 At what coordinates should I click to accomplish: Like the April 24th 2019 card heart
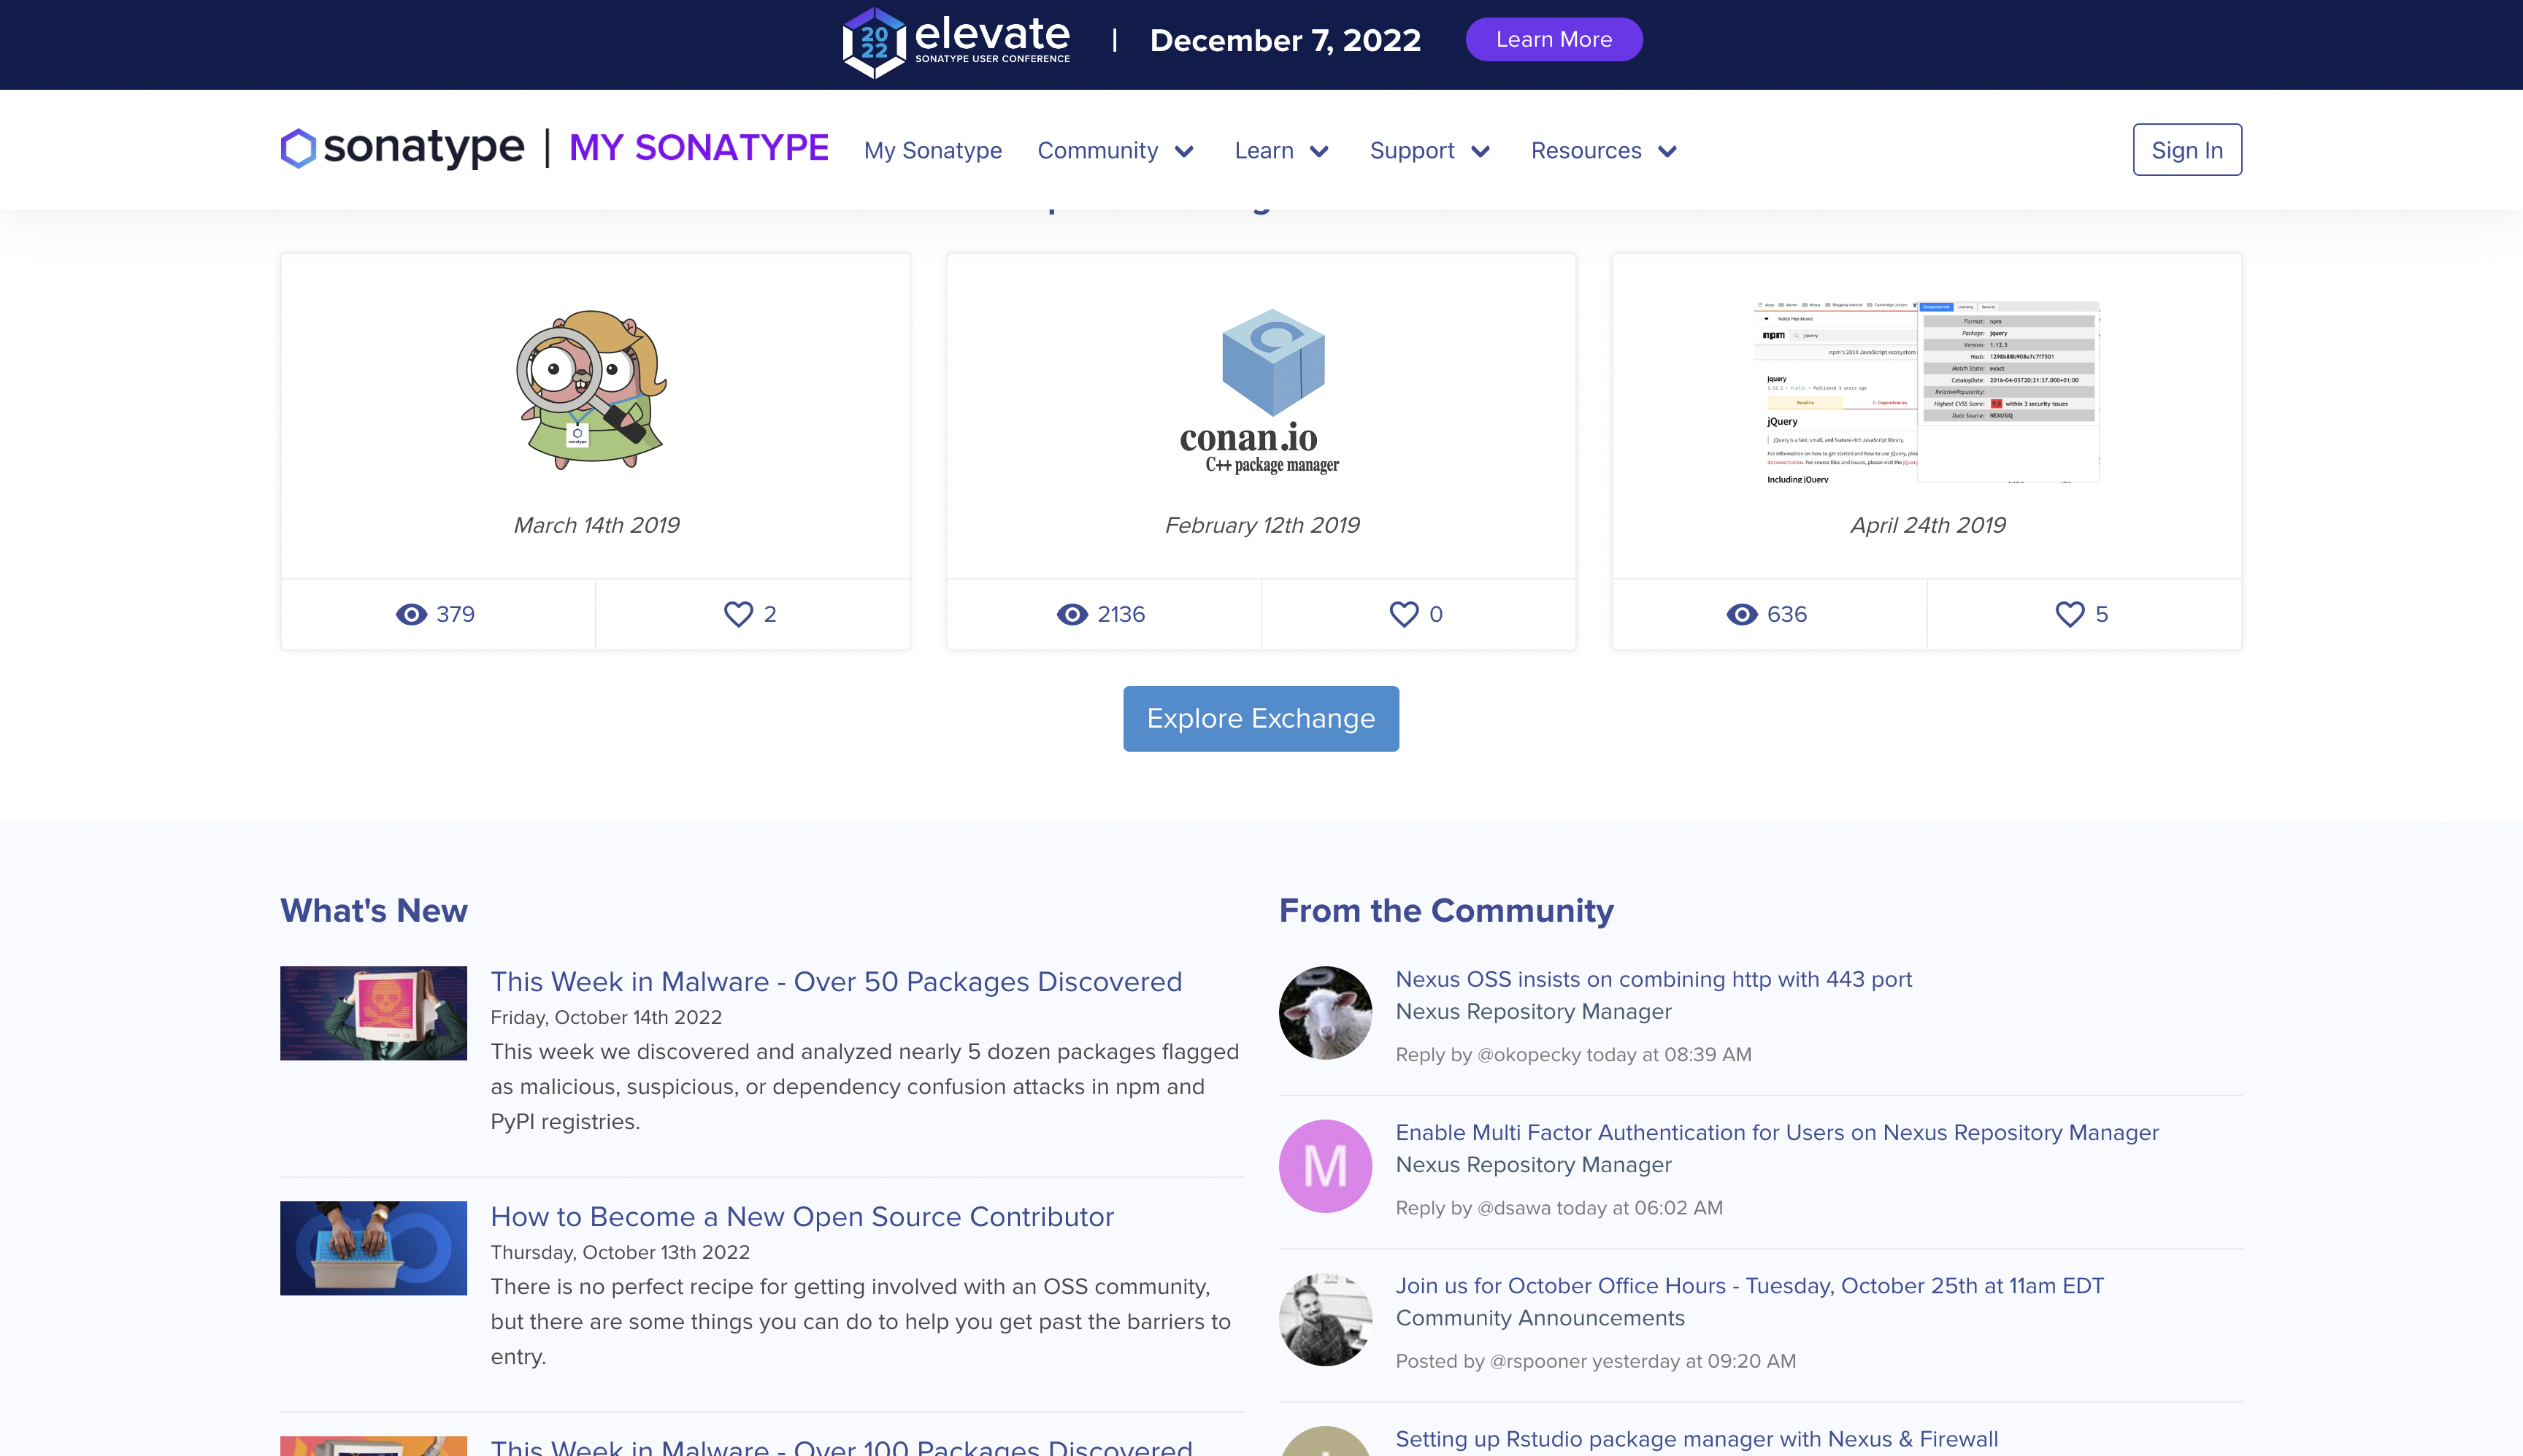(2070, 614)
